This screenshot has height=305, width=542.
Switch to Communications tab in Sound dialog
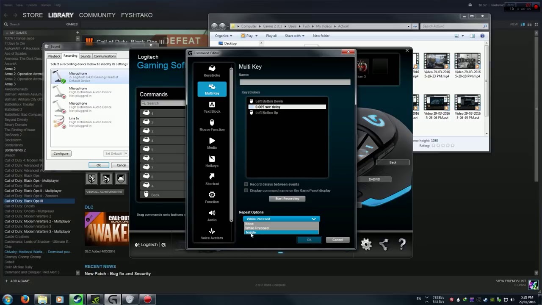105,56
